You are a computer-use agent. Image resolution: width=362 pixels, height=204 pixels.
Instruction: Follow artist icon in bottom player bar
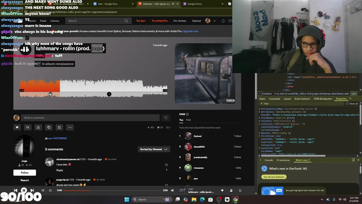(x=231, y=190)
